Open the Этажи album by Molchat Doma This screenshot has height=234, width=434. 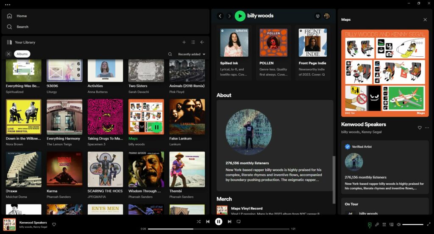tap(24, 169)
